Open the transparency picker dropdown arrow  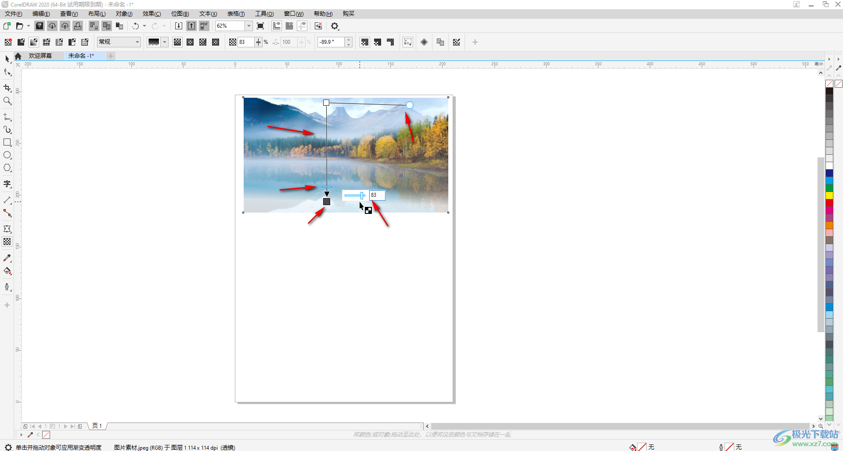tap(165, 42)
